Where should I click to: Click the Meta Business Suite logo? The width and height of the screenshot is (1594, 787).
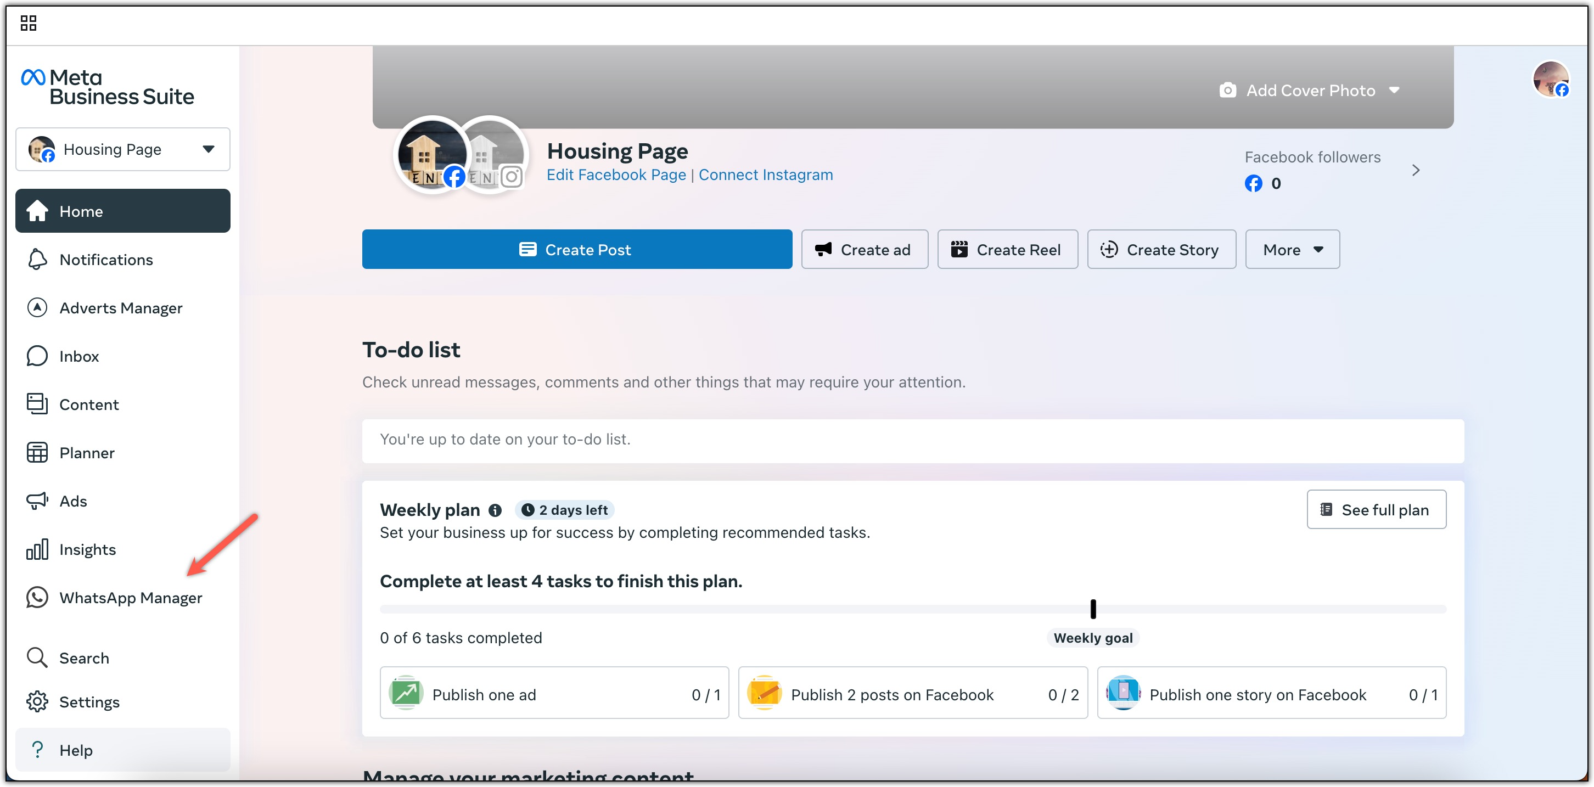click(108, 87)
